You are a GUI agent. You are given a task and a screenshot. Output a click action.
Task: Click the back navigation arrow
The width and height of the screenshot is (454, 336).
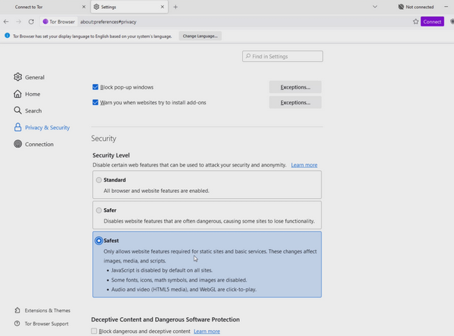7,22
